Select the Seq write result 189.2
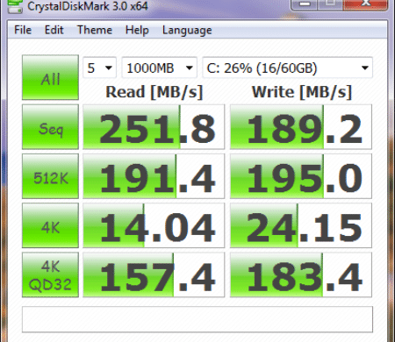This screenshot has width=395, height=342. tap(301, 127)
